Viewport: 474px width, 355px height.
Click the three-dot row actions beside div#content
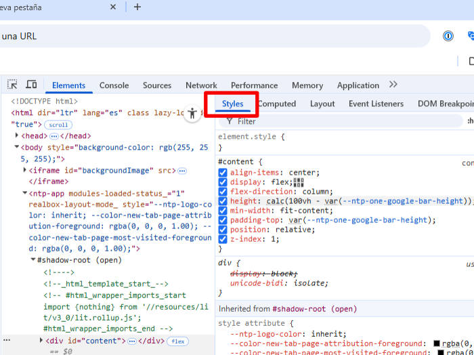pos(7,341)
